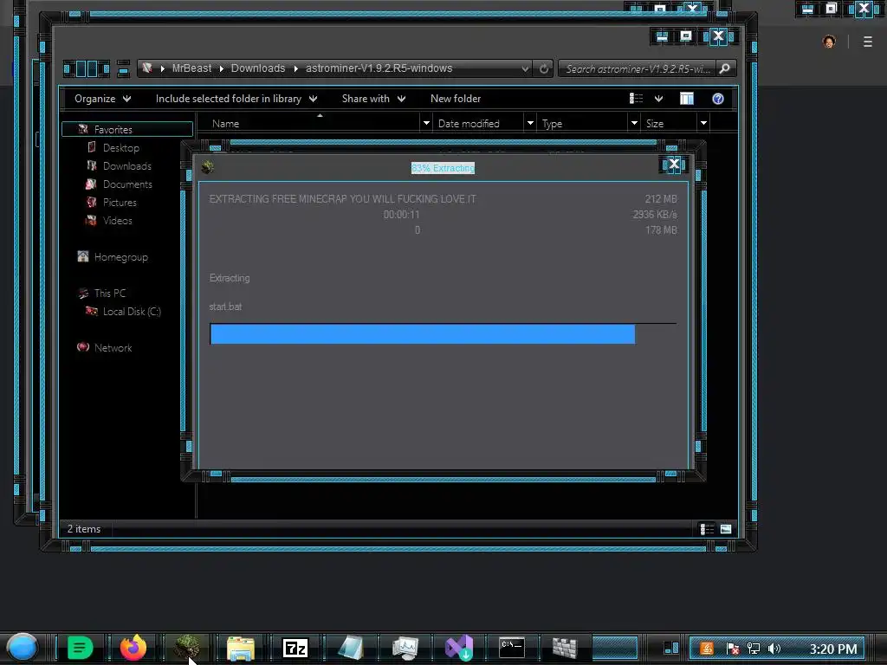The image size is (887, 665).
Task: Click the Search astrominer input field
Action: coord(637,68)
